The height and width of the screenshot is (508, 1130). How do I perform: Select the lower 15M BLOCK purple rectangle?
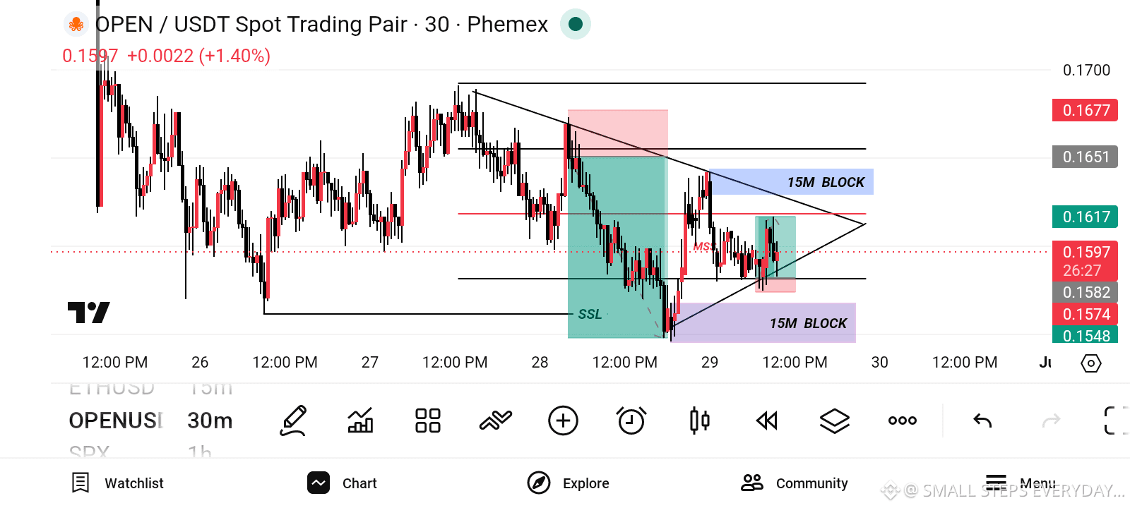764,323
